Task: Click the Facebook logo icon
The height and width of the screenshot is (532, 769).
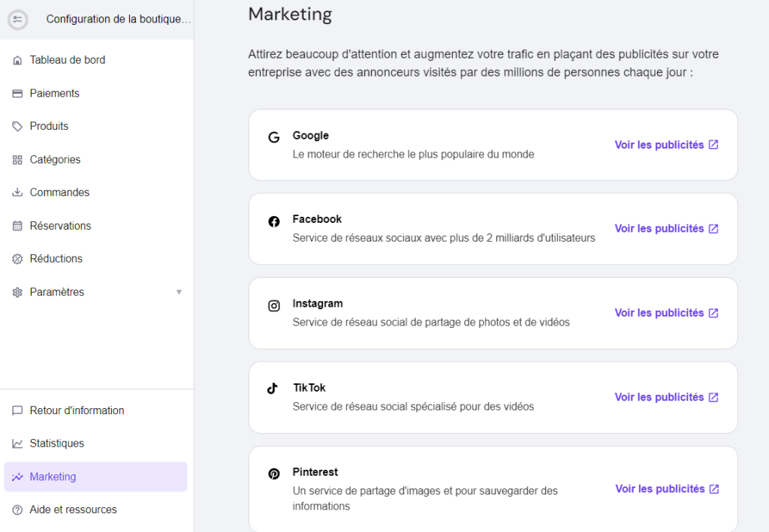Action: (x=274, y=221)
